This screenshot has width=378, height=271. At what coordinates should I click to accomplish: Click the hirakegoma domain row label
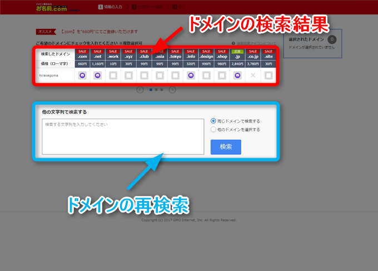coord(49,76)
